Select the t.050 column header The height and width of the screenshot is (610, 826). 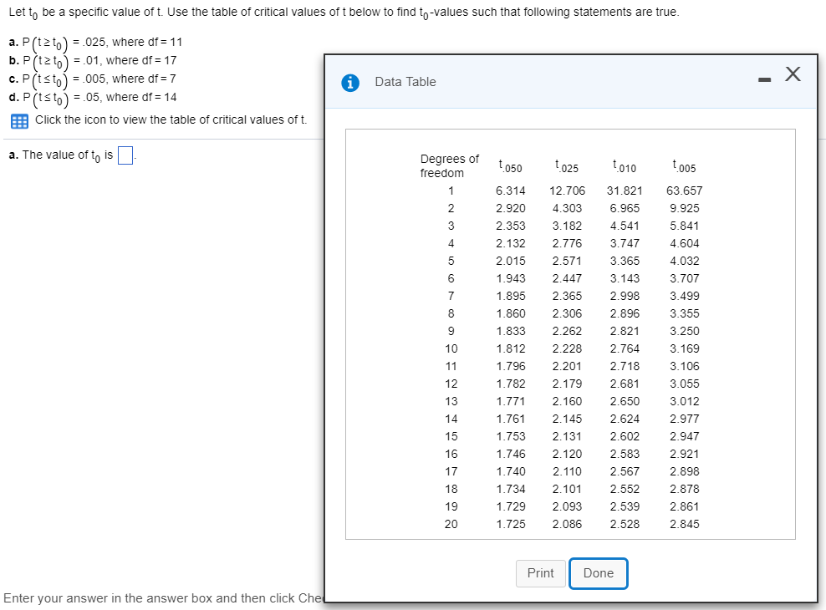511,165
